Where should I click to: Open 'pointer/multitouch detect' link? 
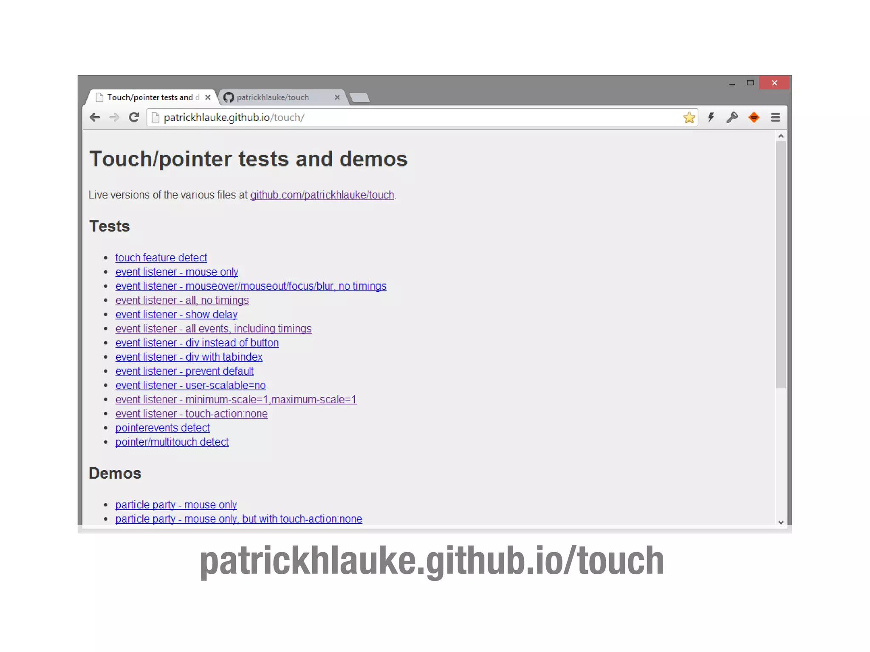172,442
